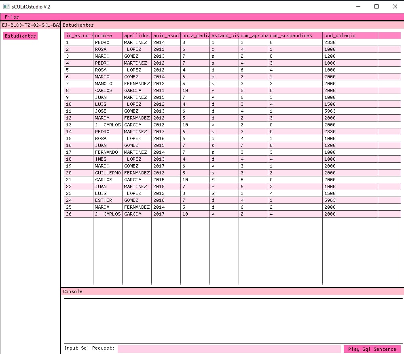Open the Files menu
Image resolution: width=404 pixels, height=354 pixels.
12,17
